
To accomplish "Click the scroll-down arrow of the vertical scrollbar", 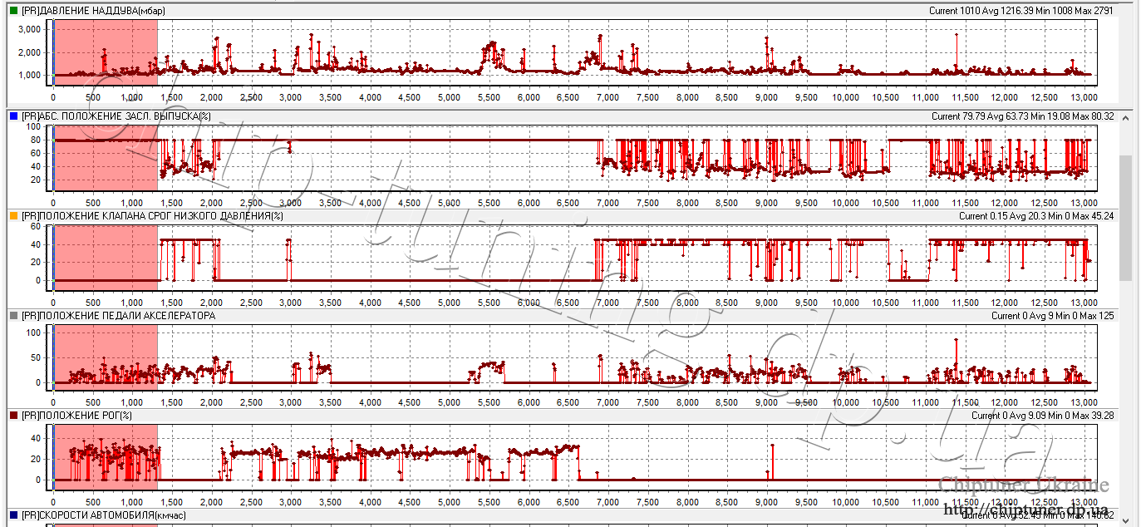I will pos(1125,520).
